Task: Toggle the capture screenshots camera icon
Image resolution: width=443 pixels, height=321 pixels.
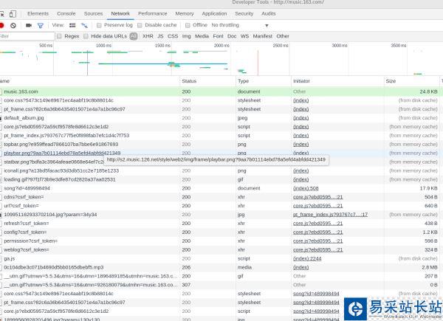Action: point(29,25)
